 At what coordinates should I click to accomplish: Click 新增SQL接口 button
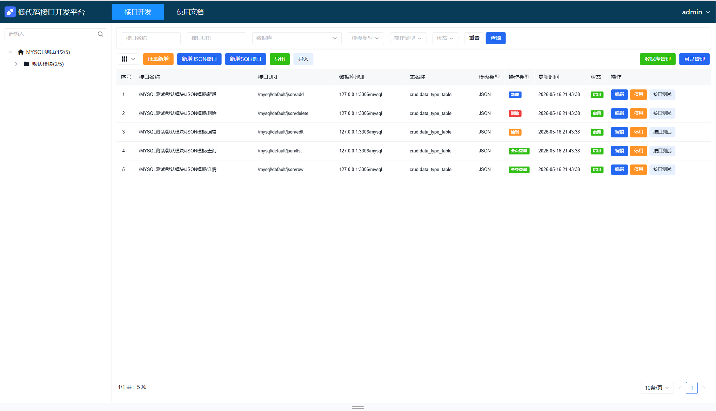coord(246,59)
